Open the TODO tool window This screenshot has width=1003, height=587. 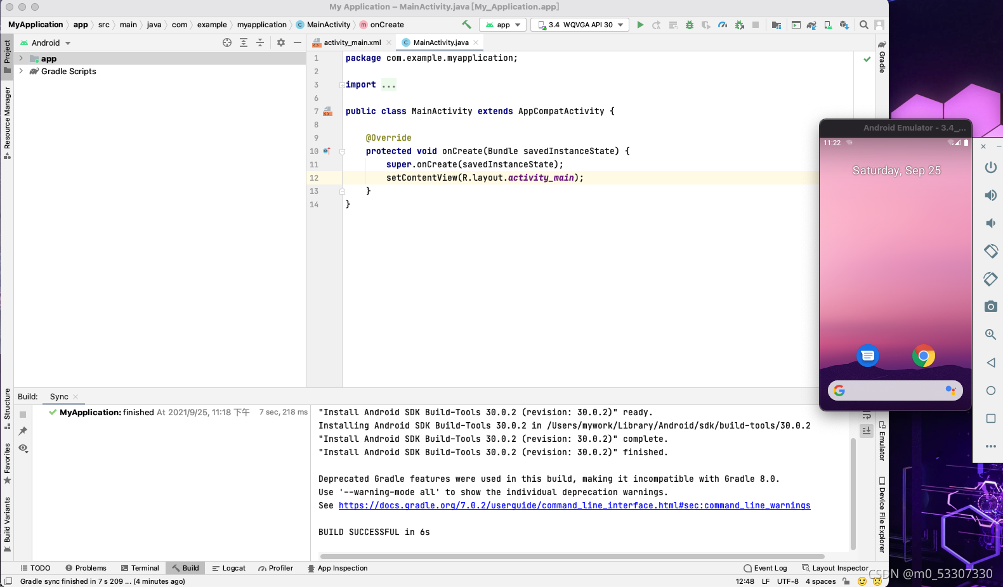pos(35,568)
